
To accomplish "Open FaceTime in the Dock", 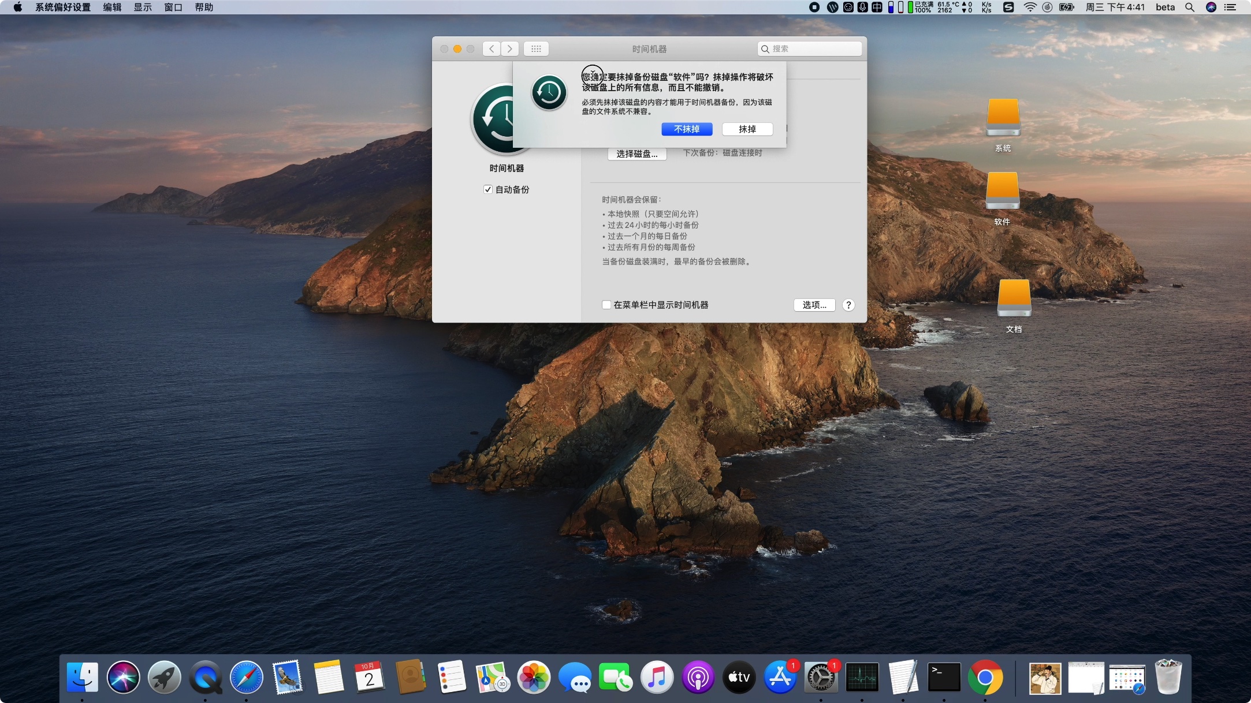I will pyautogui.click(x=616, y=677).
